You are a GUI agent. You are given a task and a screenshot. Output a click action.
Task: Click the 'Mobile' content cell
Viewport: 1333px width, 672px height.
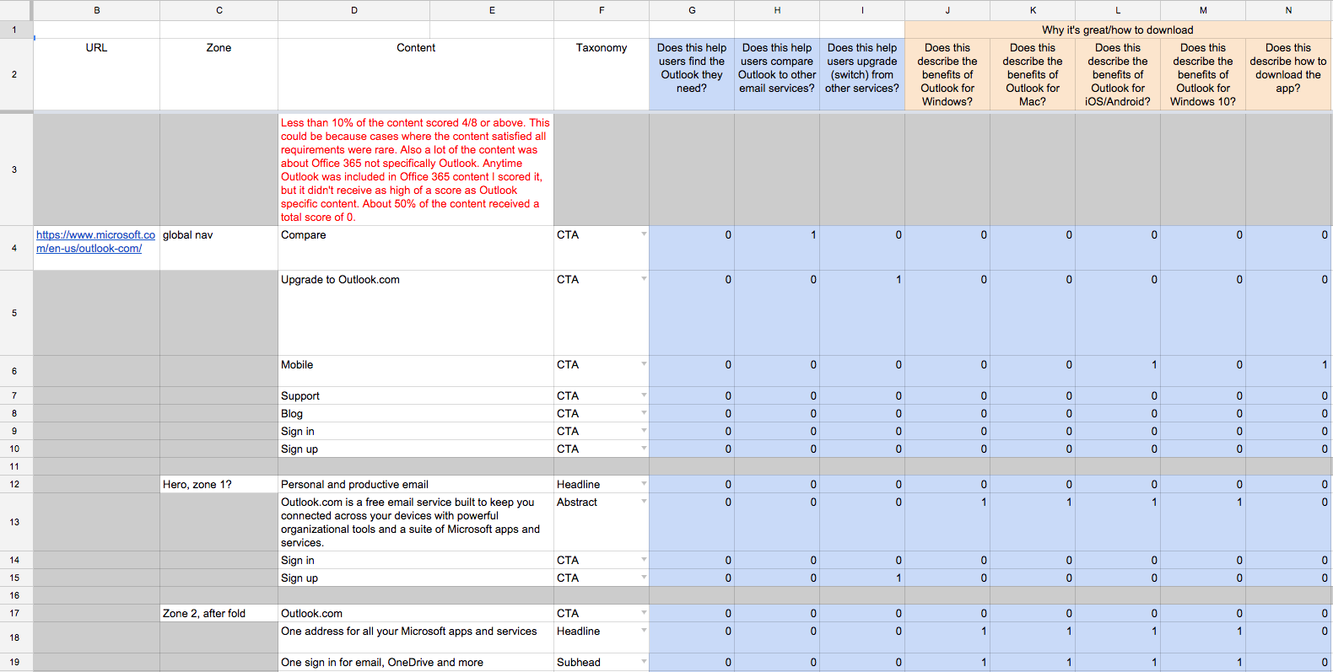point(416,371)
